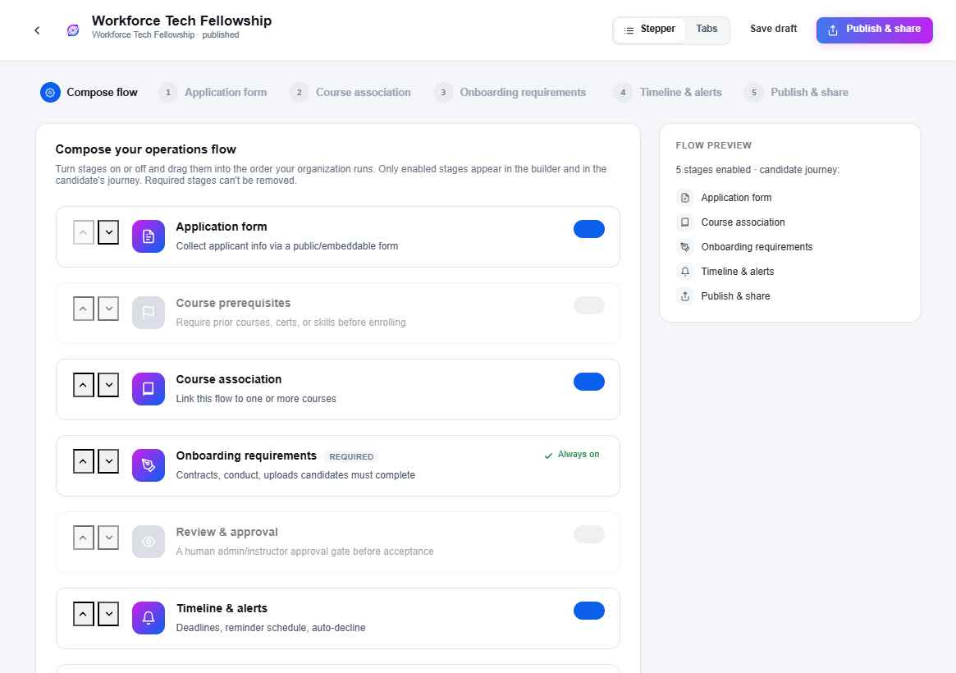The width and height of the screenshot is (956, 673).
Task: Click 'Link this flow to one or more courses'
Action: tap(256, 400)
